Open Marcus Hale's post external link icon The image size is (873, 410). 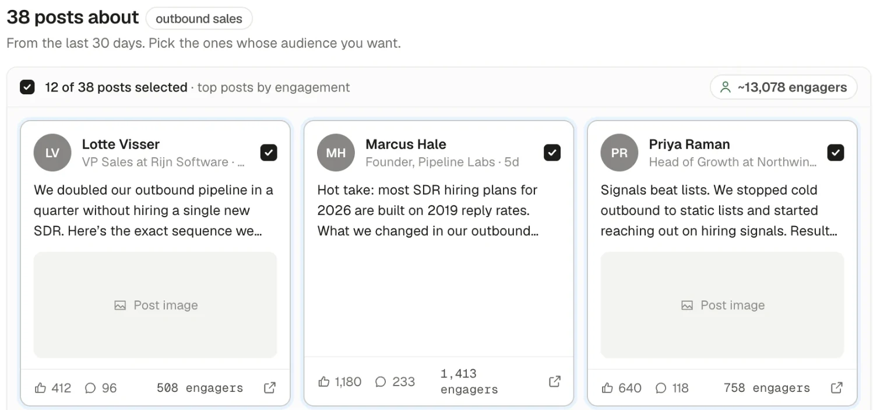point(555,381)
